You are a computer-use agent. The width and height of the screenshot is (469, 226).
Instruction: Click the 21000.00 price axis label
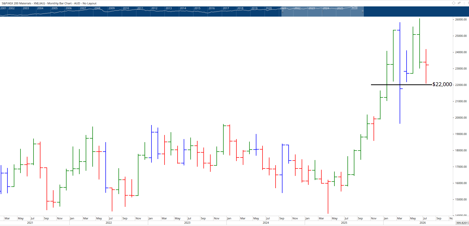461,101
